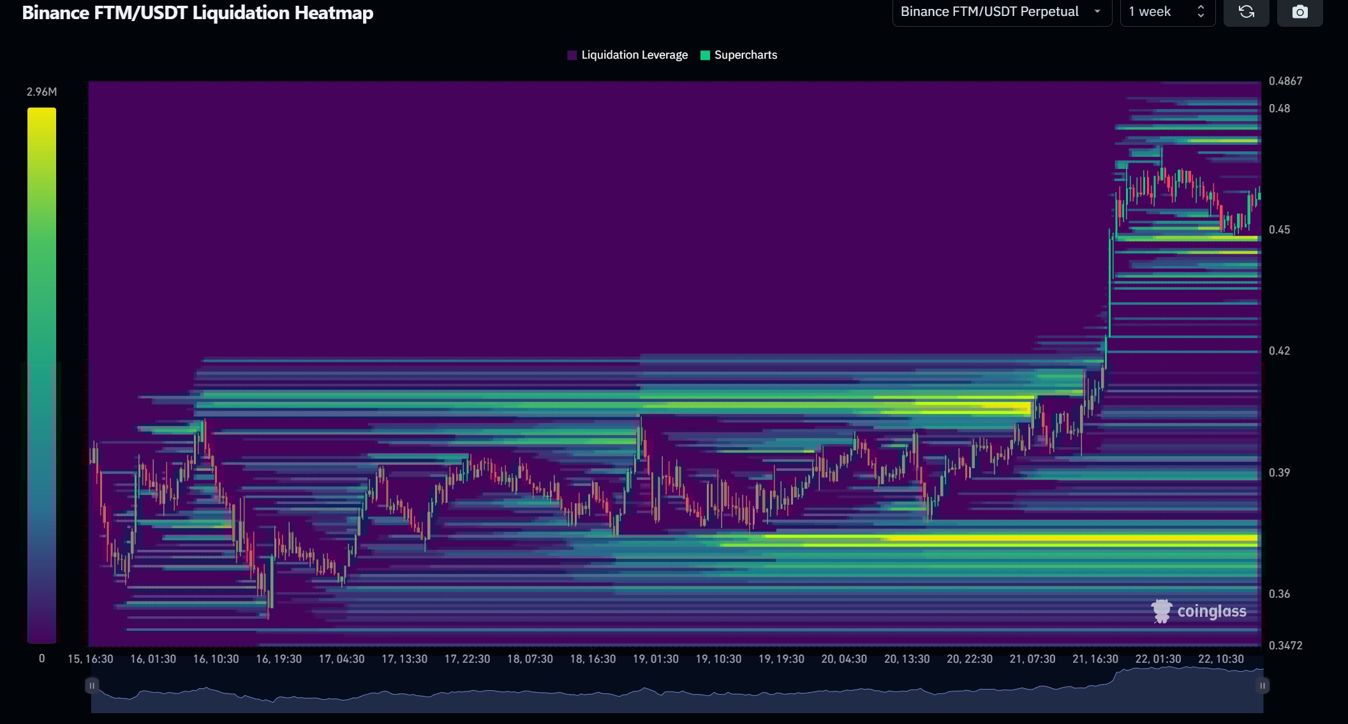Click the right navigator pause handle
Viewport: 1348px width, 724px height.
click(x=1264, y=684)
